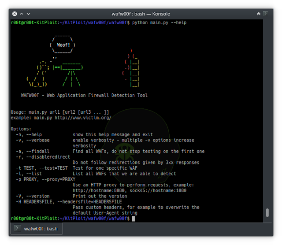
Task: Click the terminal scrollbar handle
Action: tap(267, 213)
